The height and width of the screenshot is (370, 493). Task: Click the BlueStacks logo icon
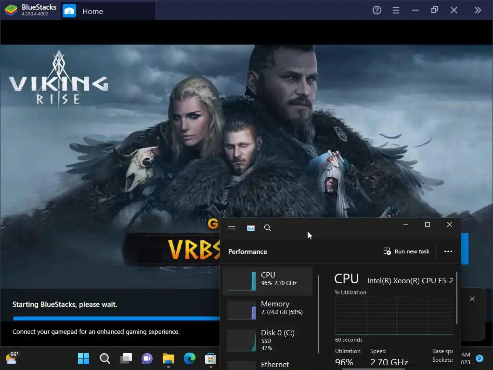[x=11, y=10]
